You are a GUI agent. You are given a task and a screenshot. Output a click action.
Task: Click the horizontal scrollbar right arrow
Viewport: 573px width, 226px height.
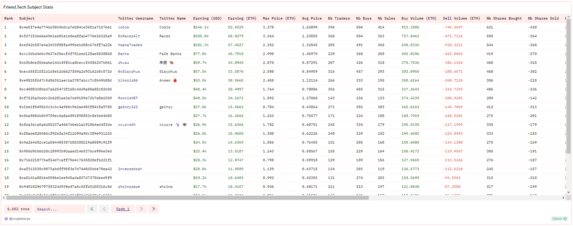click(x=564, y=198)
